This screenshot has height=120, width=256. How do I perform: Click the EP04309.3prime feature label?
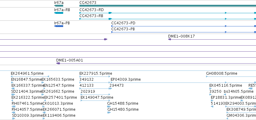tap(126, 79)
